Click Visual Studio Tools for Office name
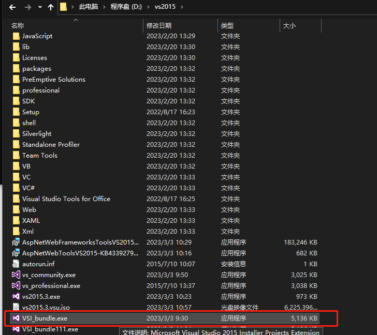Viewport: 377px width, 335px height. (66, 199)
